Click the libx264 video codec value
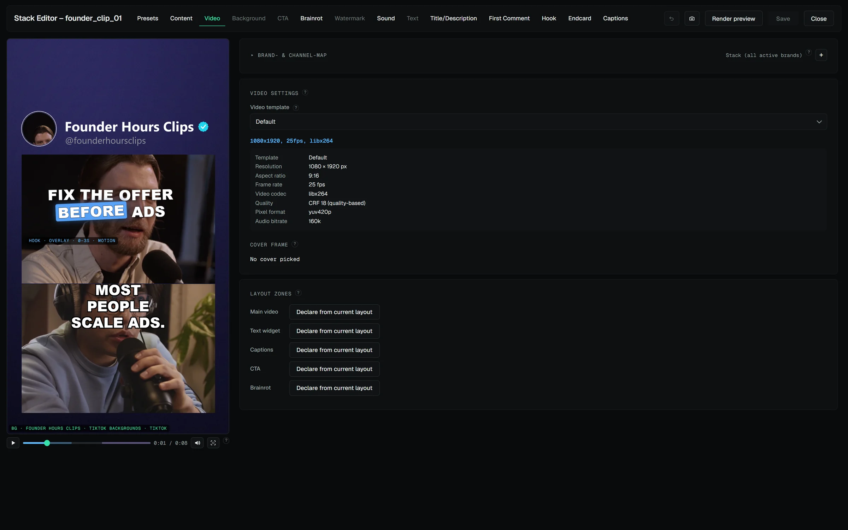This screenshot has height=530, width=848. (318, 194)
